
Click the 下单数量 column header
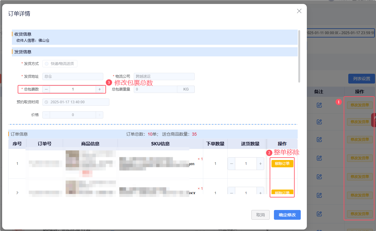215,144
